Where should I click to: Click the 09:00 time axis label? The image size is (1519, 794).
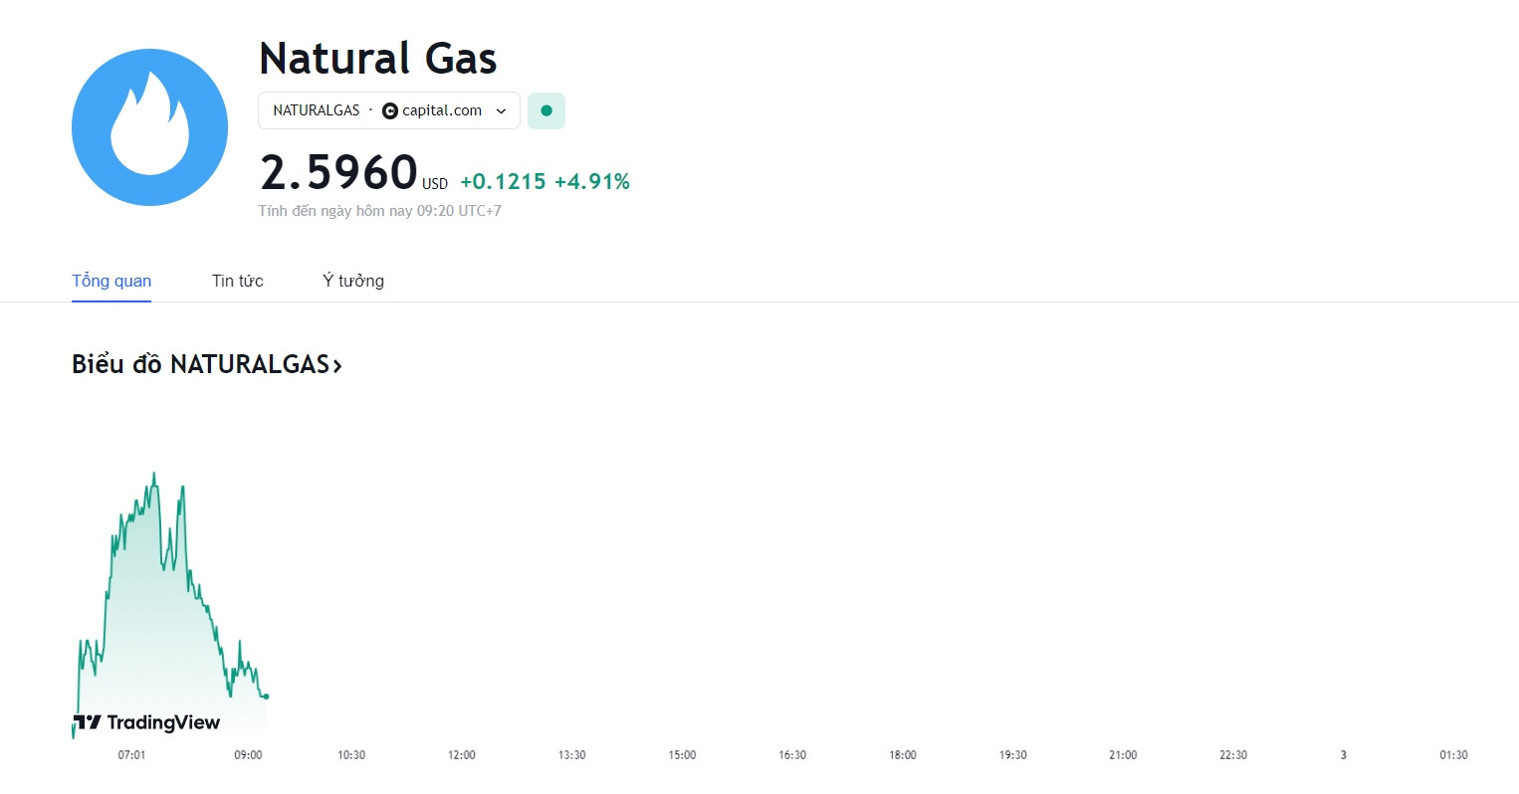248,755
